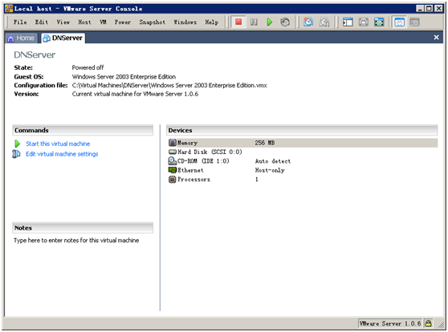Click the Devices section header

point(302,130)
